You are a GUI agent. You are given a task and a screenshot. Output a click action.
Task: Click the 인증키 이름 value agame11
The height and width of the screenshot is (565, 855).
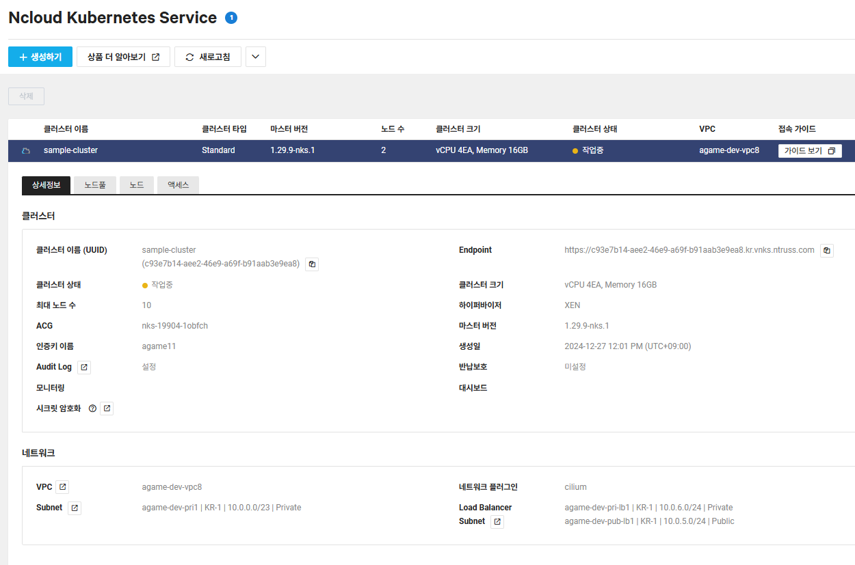point(159,346)
